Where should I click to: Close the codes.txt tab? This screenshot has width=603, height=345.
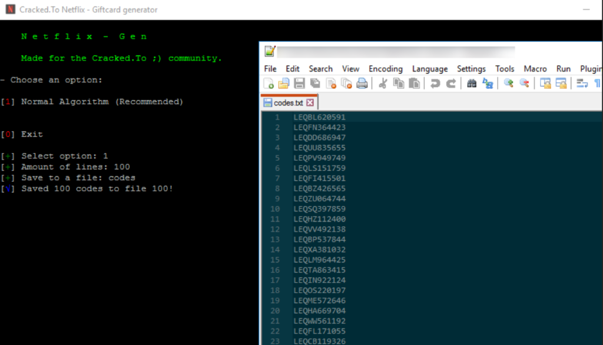[310, 102]
